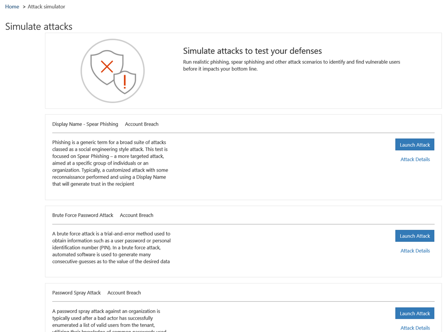The height and width of the screenshot is (332, 443).
Task: Launch the Brute Force Password Attack
Action: click(414, 236)
